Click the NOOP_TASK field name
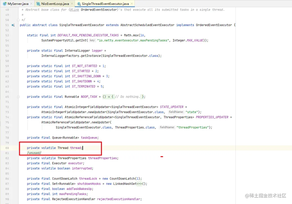The height and width of the screenshot is (204, 292). [x=89, y=97]
